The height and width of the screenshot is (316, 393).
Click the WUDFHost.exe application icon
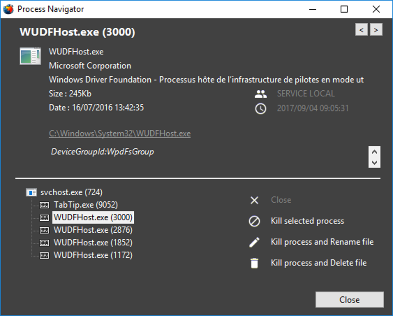tap(30, 56)
